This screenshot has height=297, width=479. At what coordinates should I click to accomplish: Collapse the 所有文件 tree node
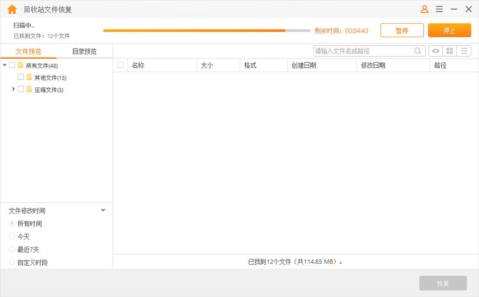click(x=5, y=65)
